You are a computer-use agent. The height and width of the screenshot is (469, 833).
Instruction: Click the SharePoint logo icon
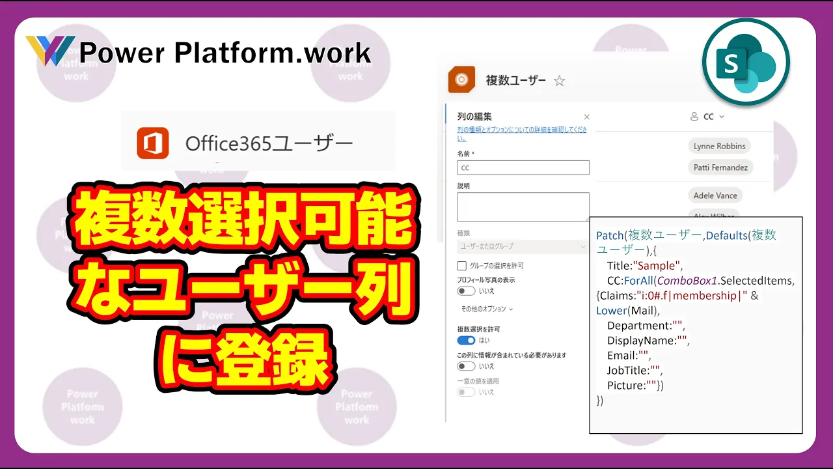pyautogui.click(x=746, y=62)
